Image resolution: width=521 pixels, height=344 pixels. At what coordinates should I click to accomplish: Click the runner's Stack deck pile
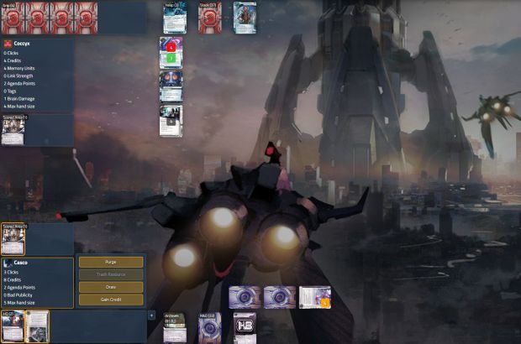210,18
